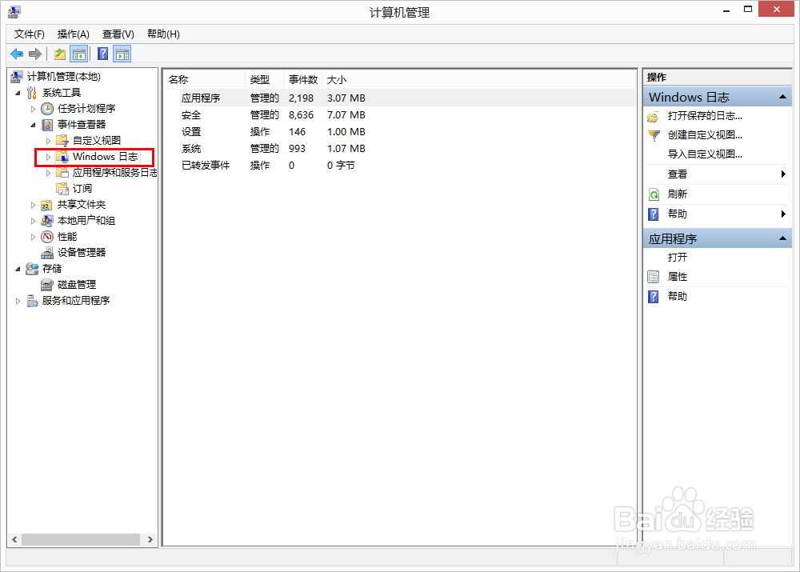Click the Up one level toolbar icon

[60, 54]
